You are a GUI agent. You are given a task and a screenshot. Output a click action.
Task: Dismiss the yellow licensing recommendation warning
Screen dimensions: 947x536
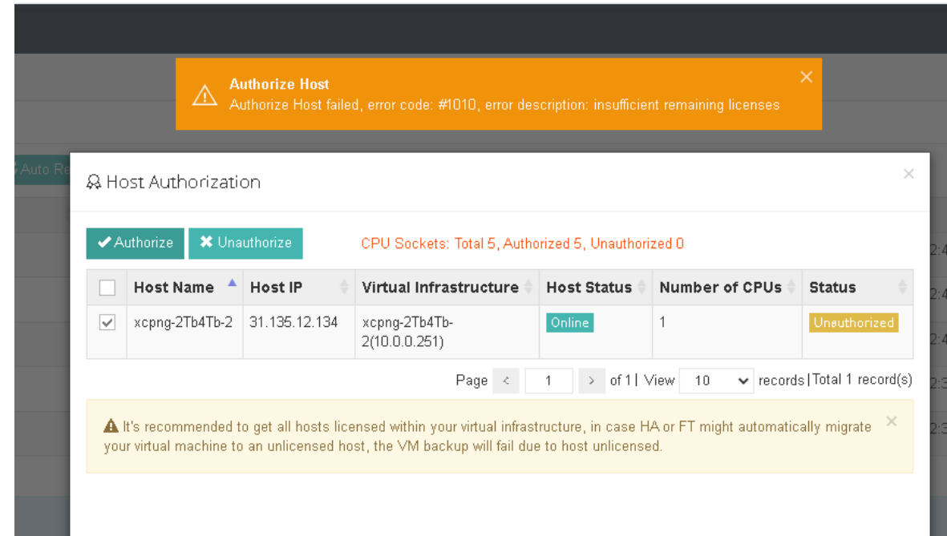click(891, 421)
